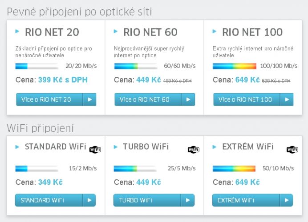Open Více o RIO NET 100
308x222 pixels.
pyautogui.click(x=253, y=99)
